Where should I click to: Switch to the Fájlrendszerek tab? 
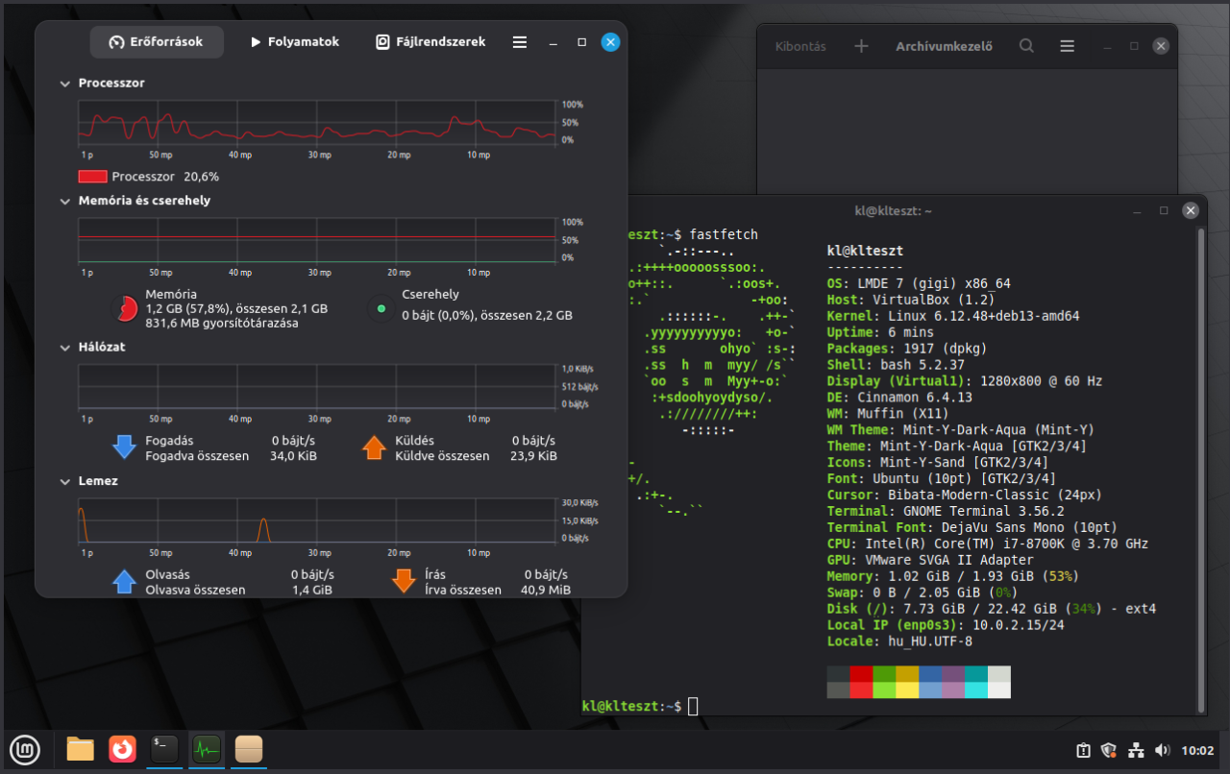pos(430,42)
